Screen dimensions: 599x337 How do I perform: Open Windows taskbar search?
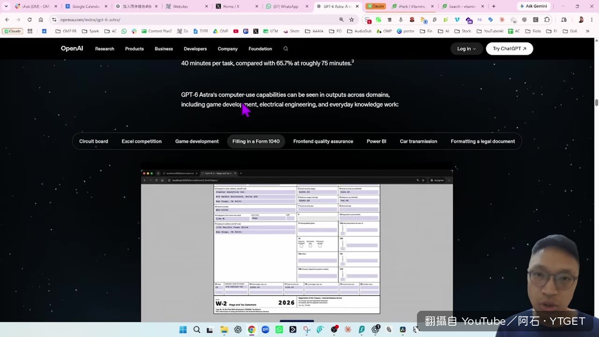(197, 330)
